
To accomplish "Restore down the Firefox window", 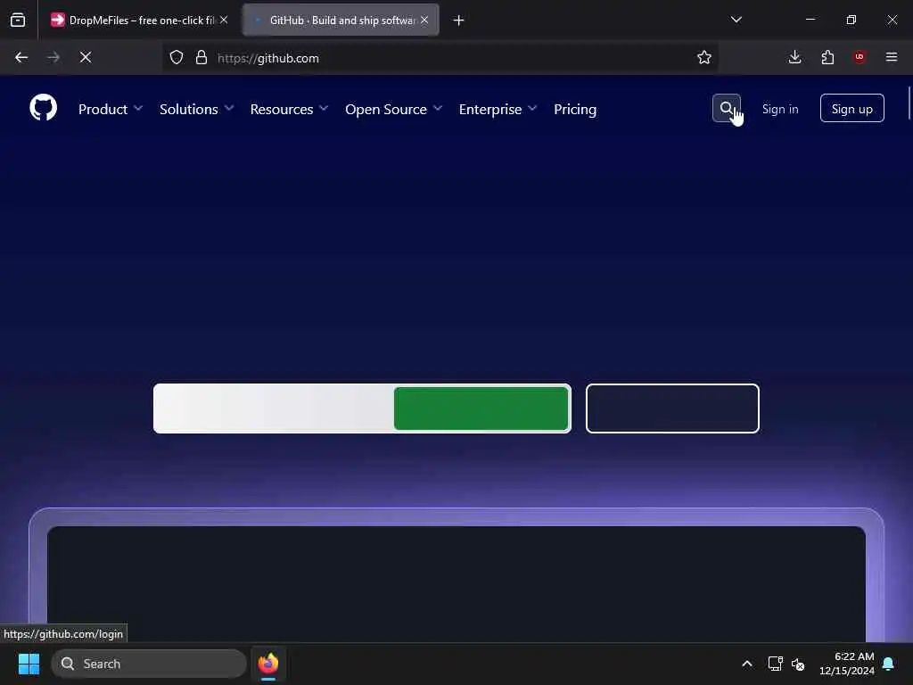I will click(851, 20).
